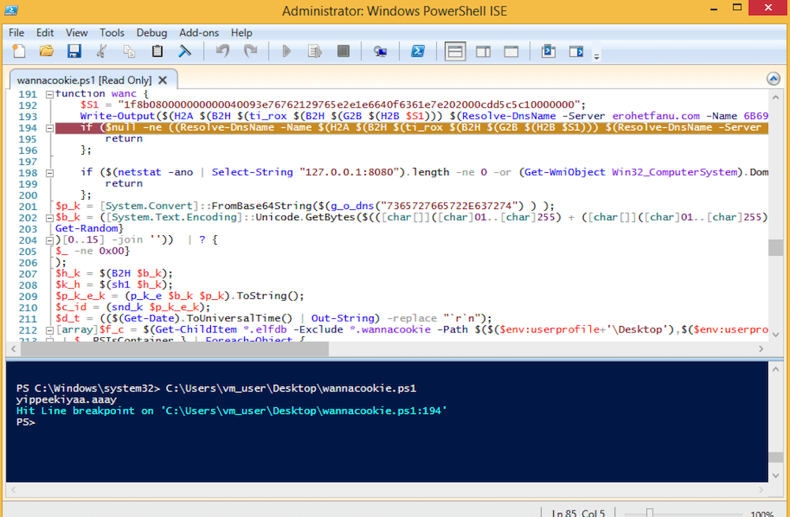Collapse the $b_k block at line 202
Screen dimensions: 790x517
[49, 218]
